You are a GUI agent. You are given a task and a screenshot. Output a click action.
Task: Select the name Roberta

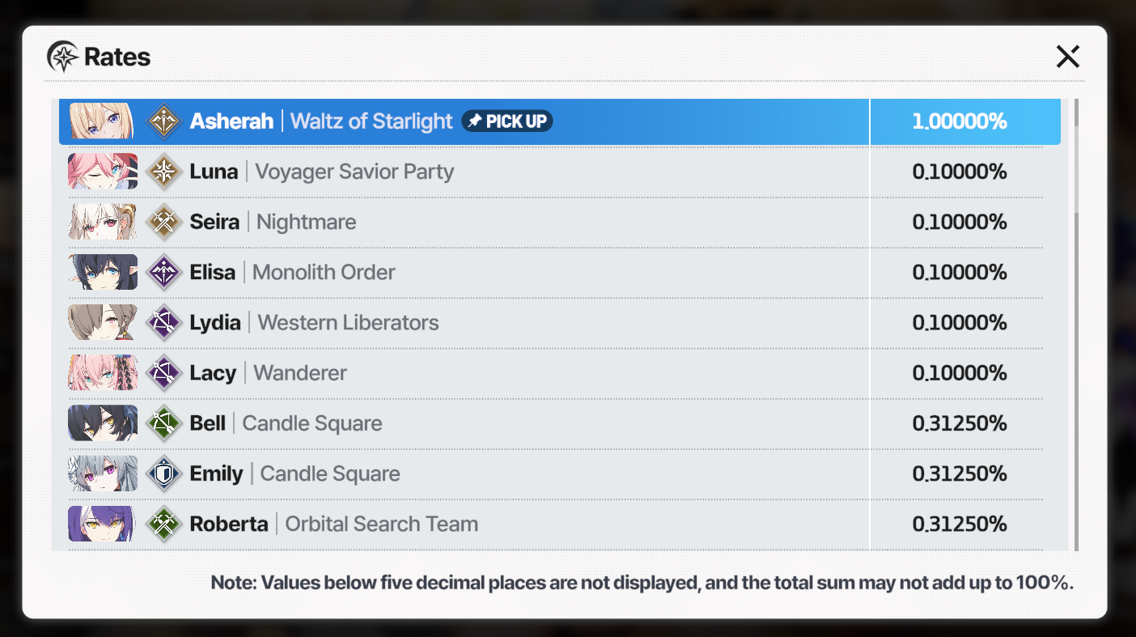click(229, 524)
